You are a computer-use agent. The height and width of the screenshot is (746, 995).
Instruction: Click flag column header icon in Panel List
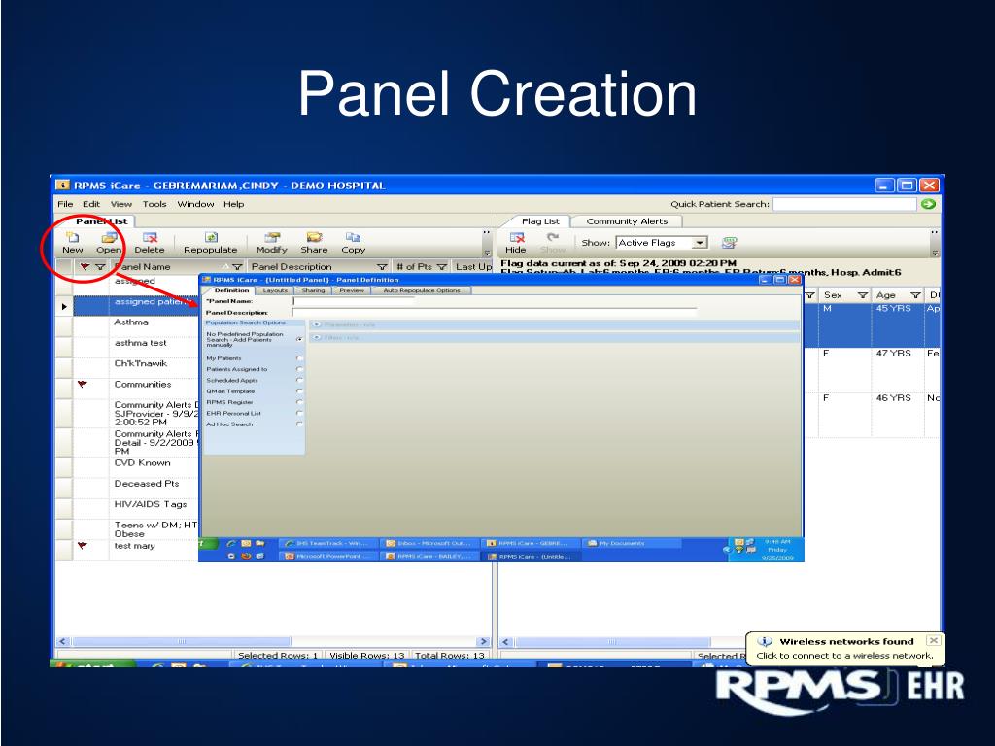pyautogui.click(x=84, y=267)
